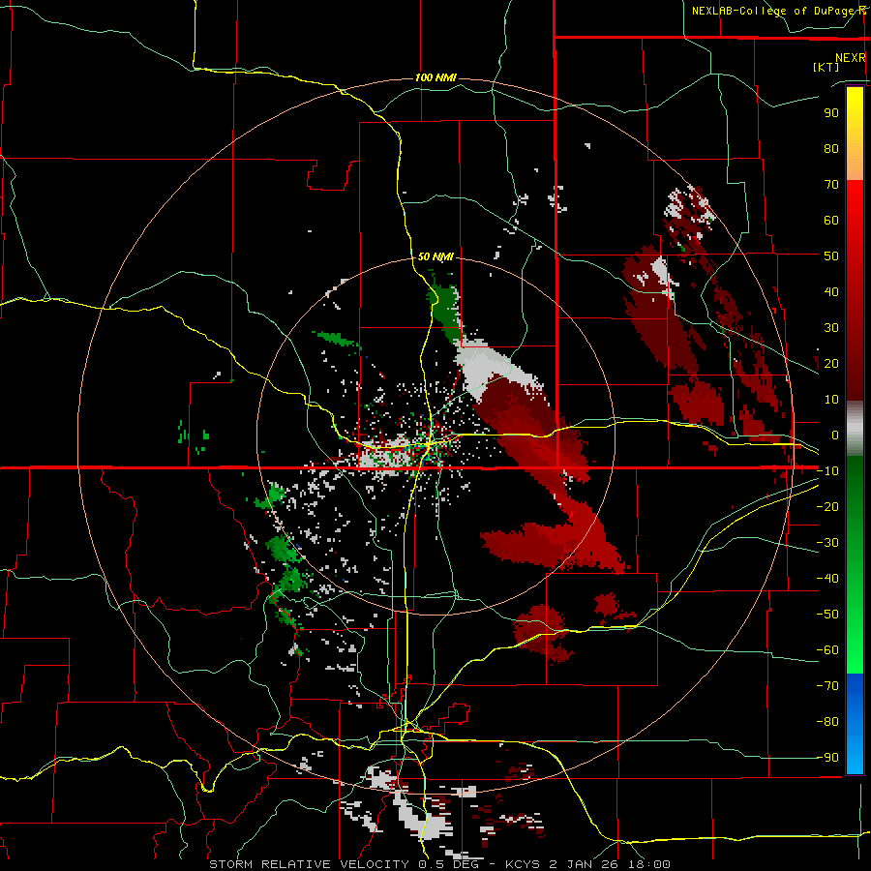Select the "NEXLAB-College of DuPage" credit text
871x871 pixels.
[772, 11]
